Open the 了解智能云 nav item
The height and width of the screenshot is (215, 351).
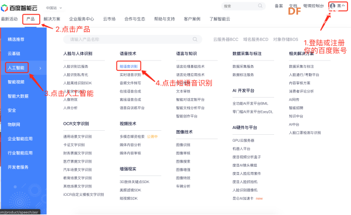coord(220,19)
